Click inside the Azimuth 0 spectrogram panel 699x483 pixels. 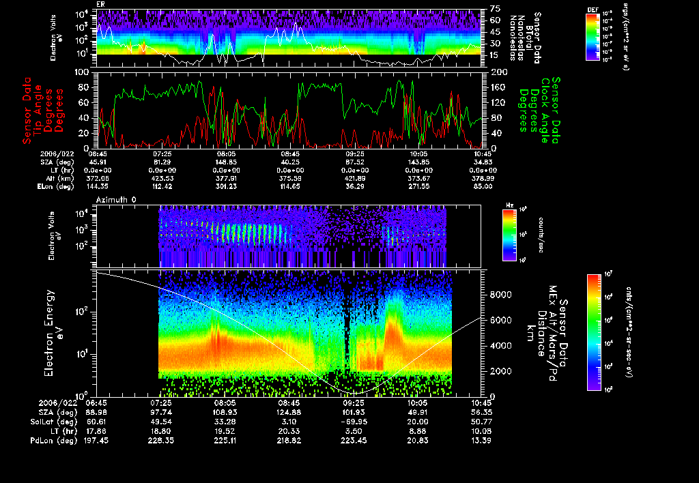click(x=289, y=236)
